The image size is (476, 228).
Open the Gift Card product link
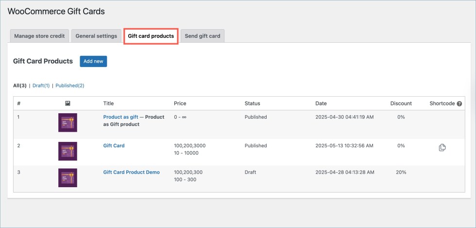point(114,146)
